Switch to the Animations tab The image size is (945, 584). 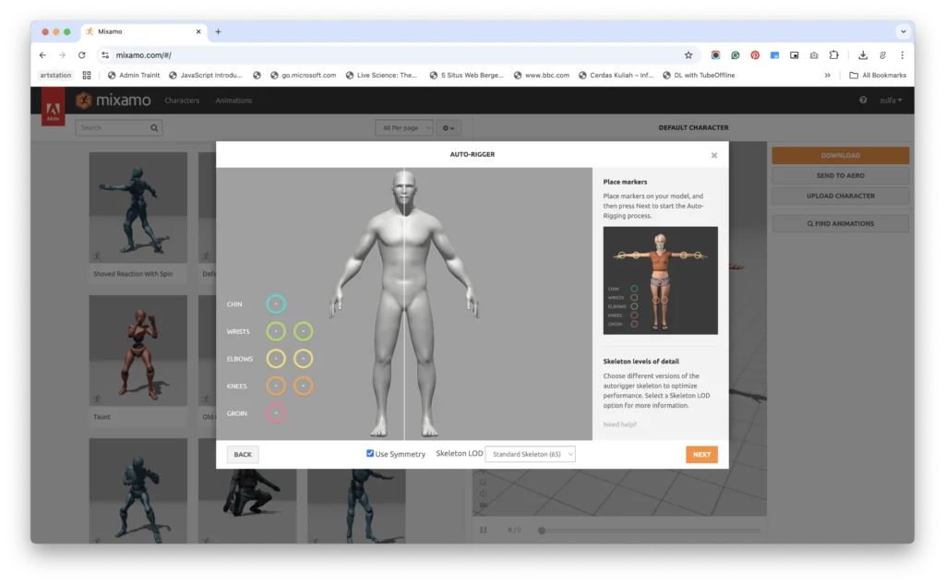[233, 101]
